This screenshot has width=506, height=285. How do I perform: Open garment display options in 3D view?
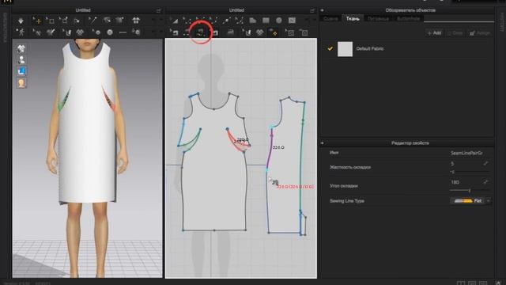(x=21, y=49)
